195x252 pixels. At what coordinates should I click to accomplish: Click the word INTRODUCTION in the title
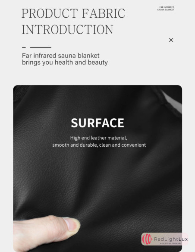tap(67, 30)
